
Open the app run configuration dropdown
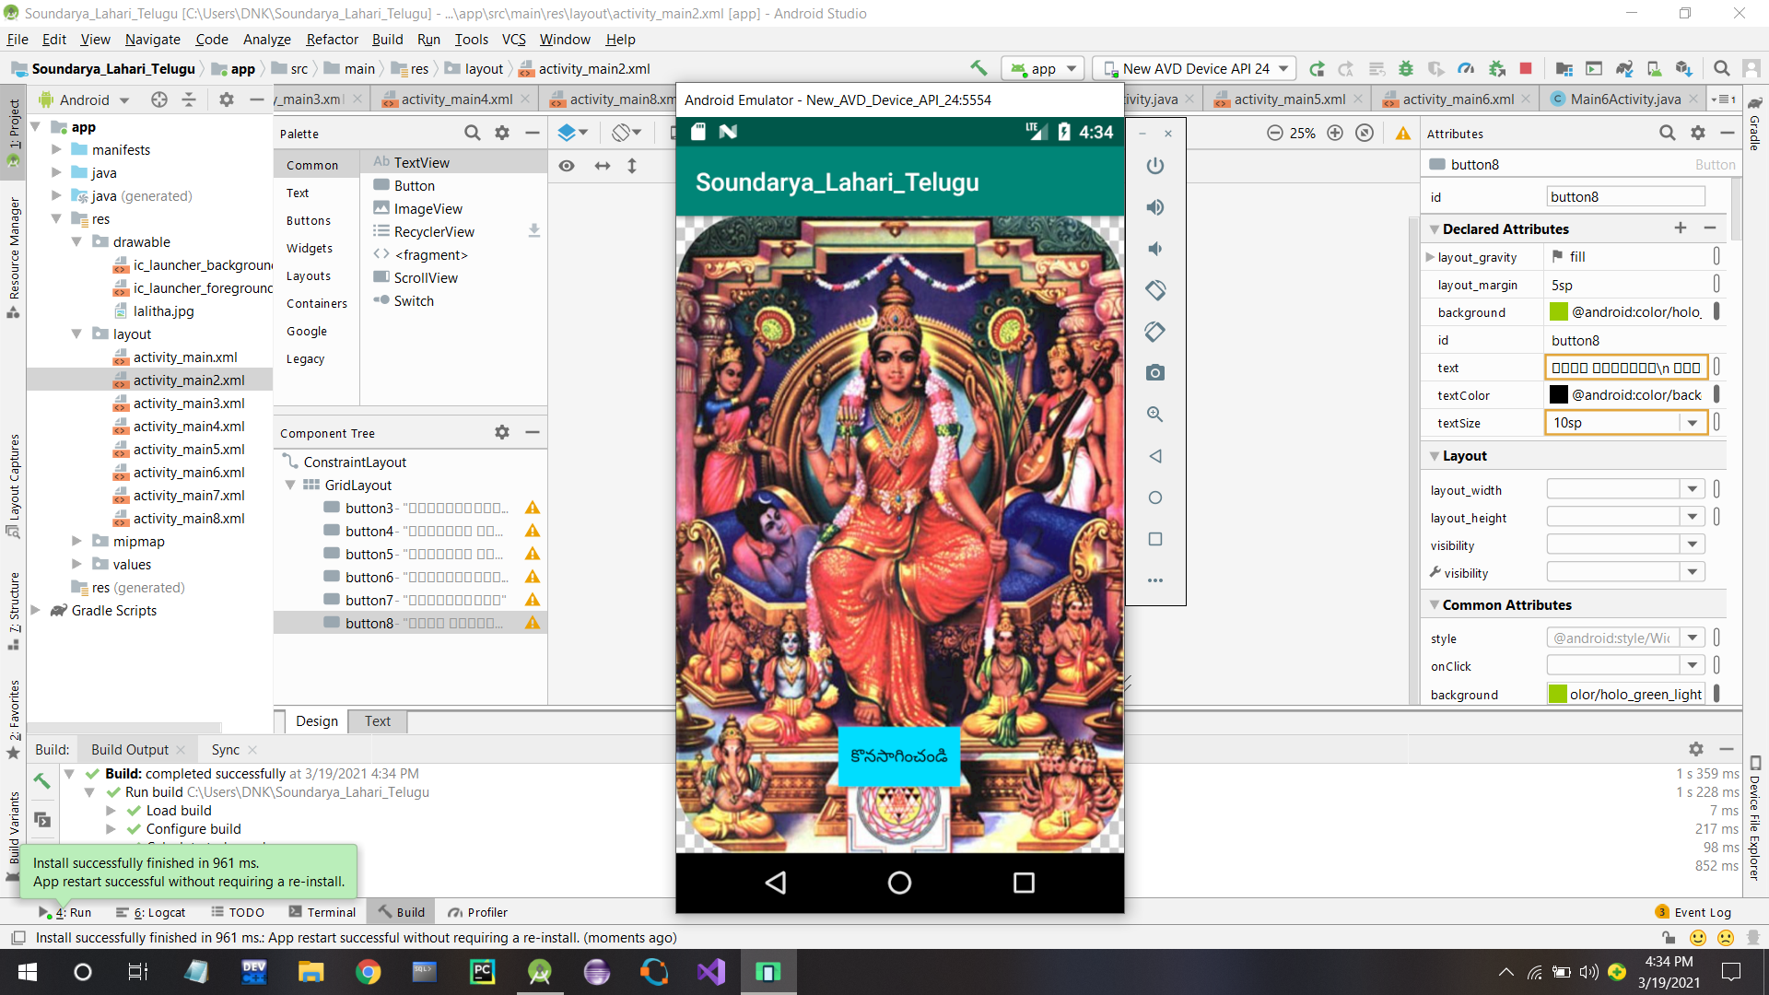coord(1042,68)
